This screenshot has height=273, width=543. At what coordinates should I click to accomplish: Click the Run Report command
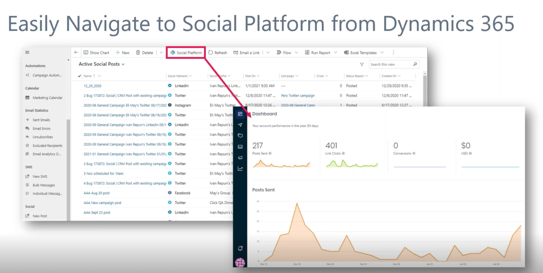[318, 52]
